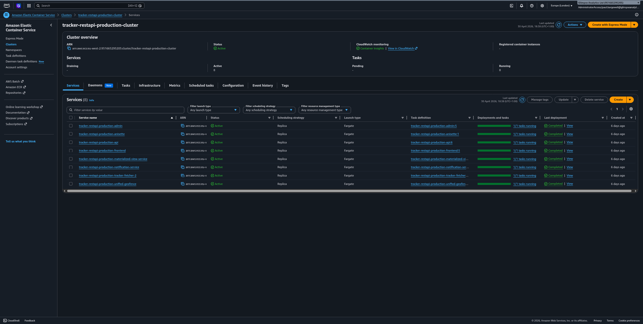The height and width of the screenshot is (324, 643).
Task: Open CloudShell icon in top bar
Action: 512,6
